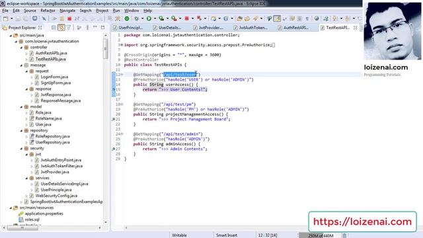
Task: Click the Search flashlight toolbar icon
Action: click(255, 19)
